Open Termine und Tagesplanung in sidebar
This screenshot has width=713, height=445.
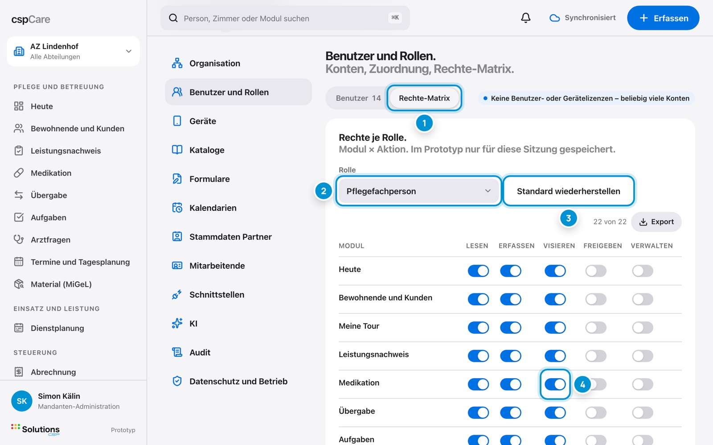click(73, 262)
